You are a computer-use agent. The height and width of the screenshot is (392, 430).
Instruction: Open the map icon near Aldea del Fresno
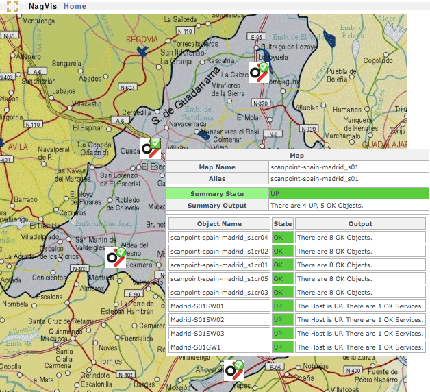[x=116, y=258]
